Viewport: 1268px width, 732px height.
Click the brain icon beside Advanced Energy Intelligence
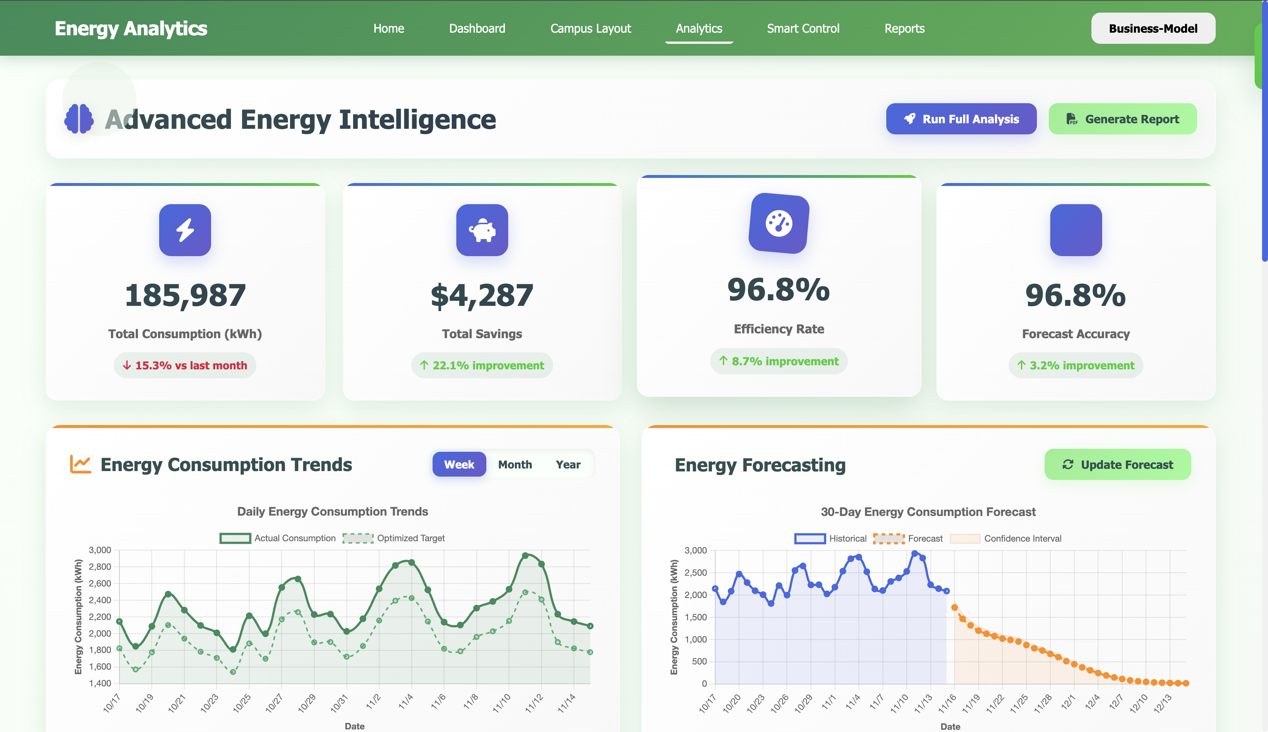[x=79, y=119]
